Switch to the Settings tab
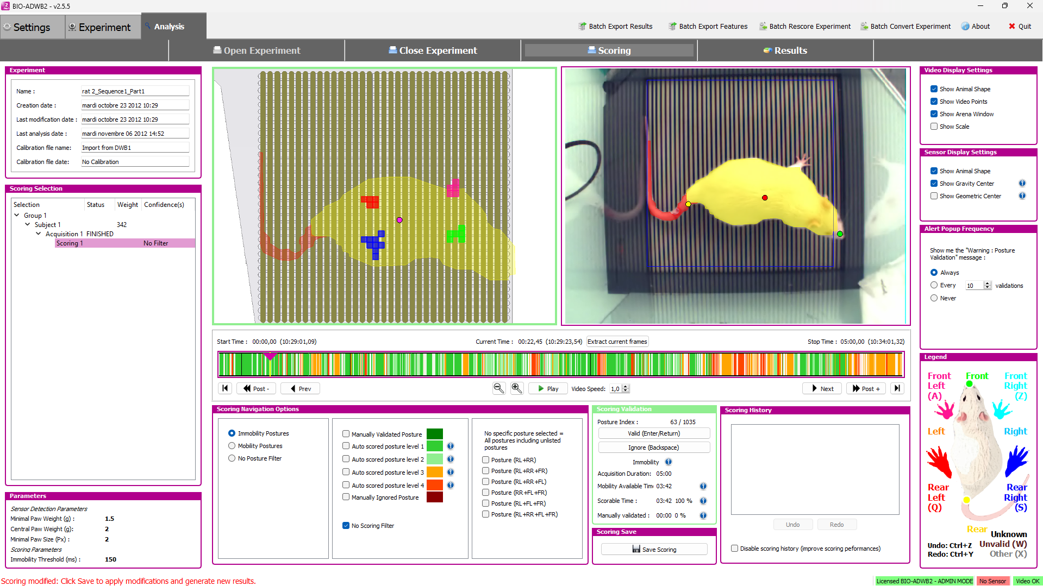Viewport: 1043px width, 586px height. point(32,27)
